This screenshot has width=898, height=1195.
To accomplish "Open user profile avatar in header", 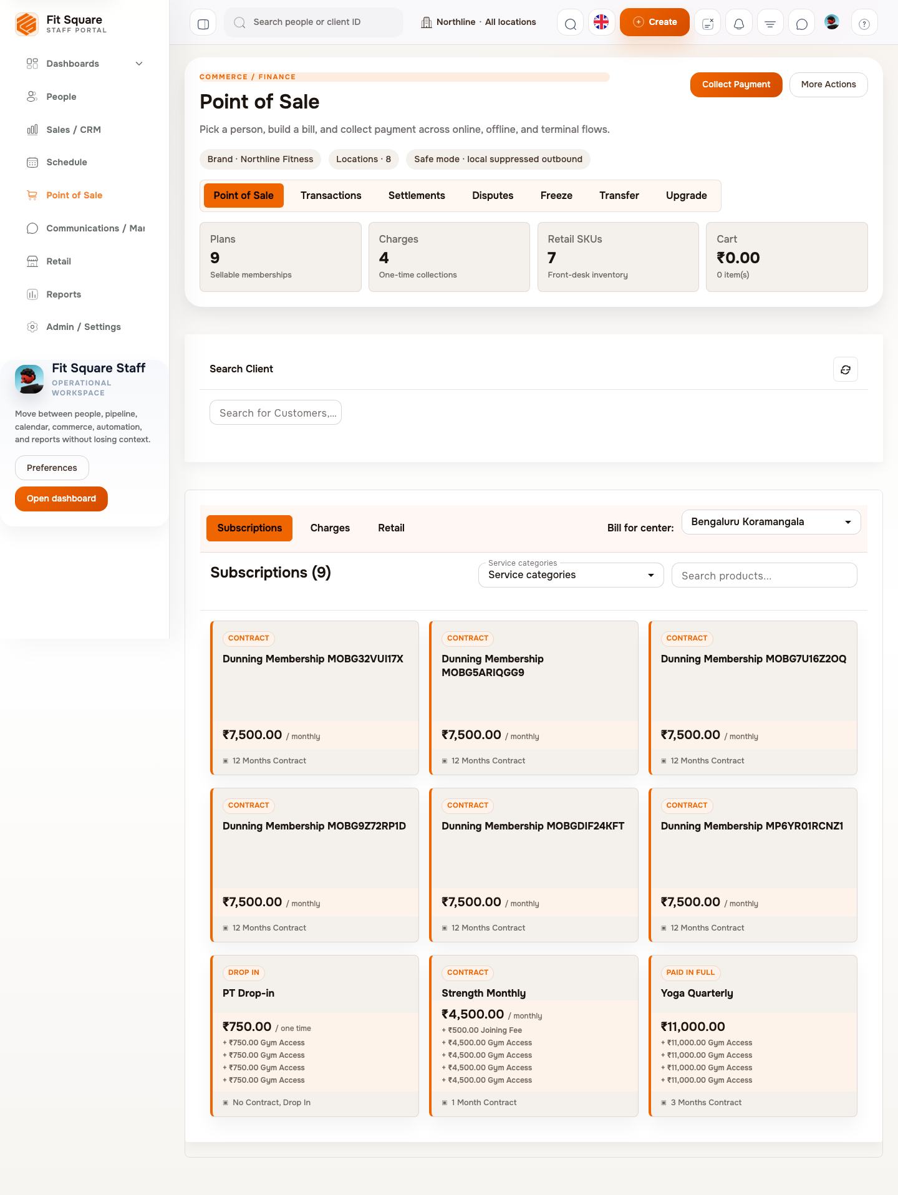I will [x=832, y=22].
